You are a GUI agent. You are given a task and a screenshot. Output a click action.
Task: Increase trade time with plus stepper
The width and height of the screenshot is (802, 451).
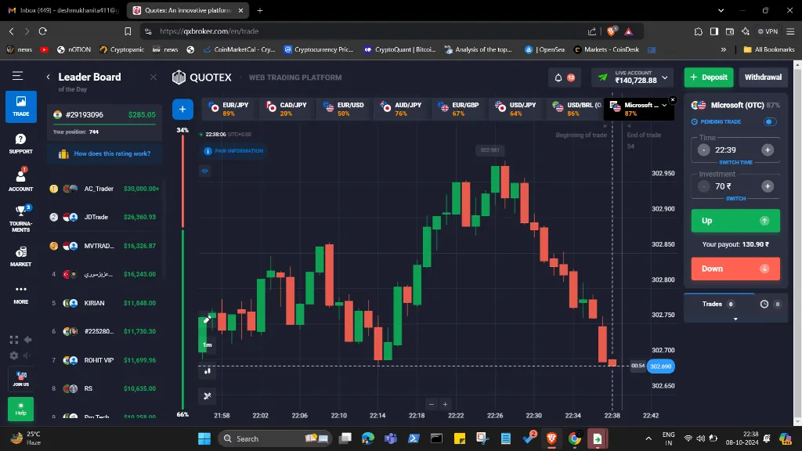768,150
